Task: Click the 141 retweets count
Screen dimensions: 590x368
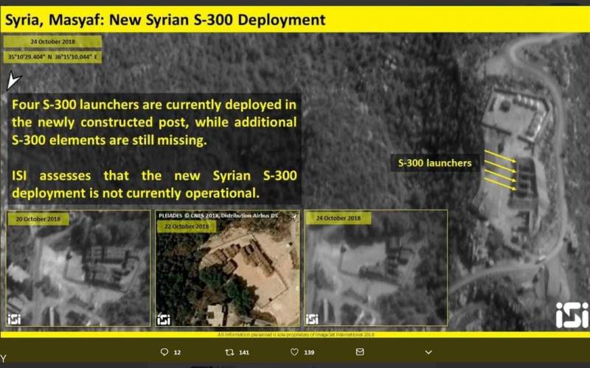Action: pyautogui.click(x=244, y=353)
